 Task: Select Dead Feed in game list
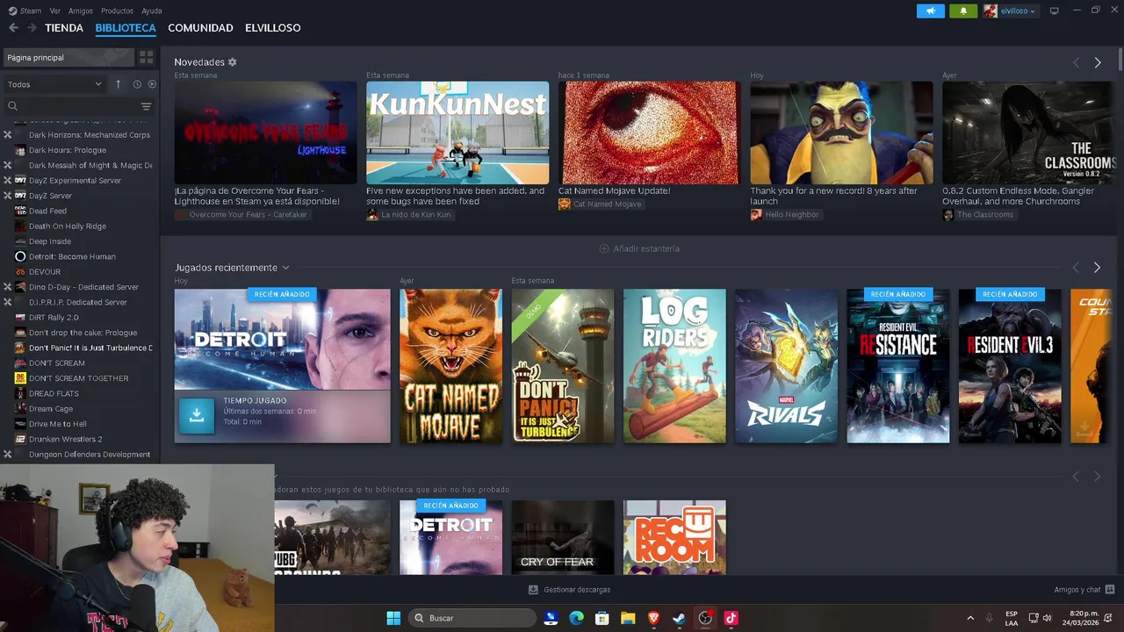(x=47, y=211)
